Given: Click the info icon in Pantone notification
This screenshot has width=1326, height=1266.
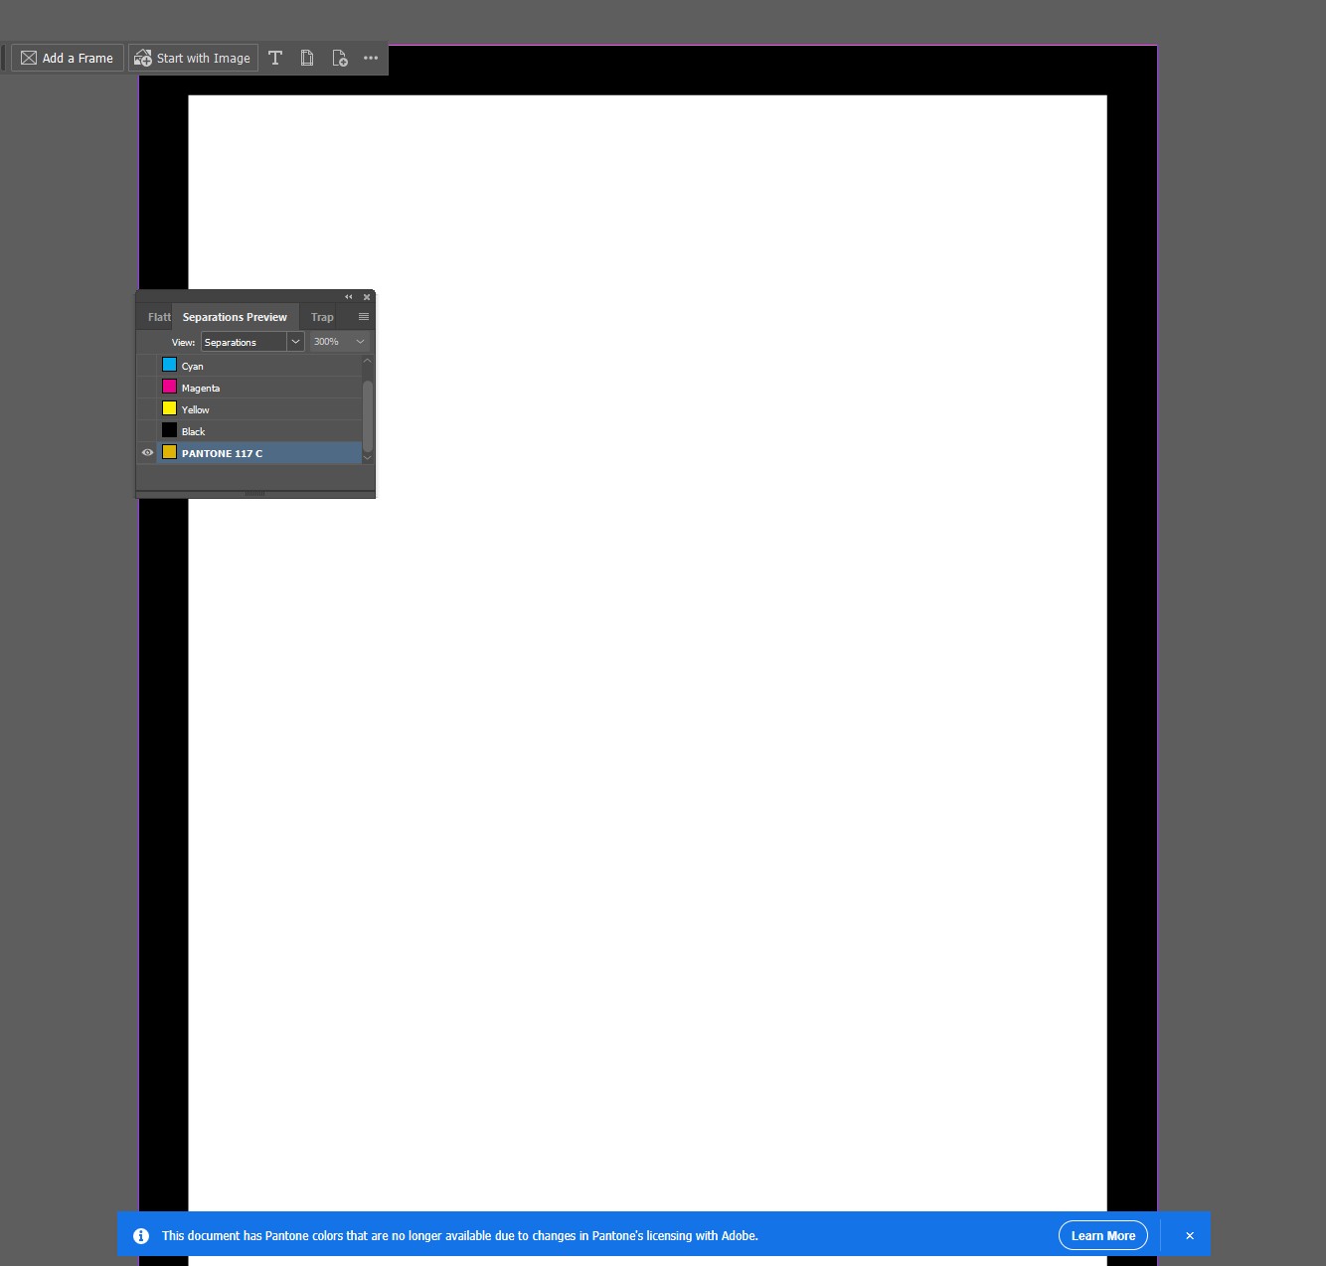Looking at the screenshot, I should coord(141,1235).
